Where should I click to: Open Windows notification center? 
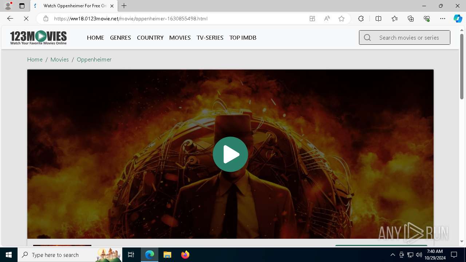tap(454, 255)
